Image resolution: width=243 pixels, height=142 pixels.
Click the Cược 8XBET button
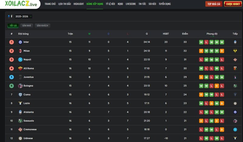point(233,4)
